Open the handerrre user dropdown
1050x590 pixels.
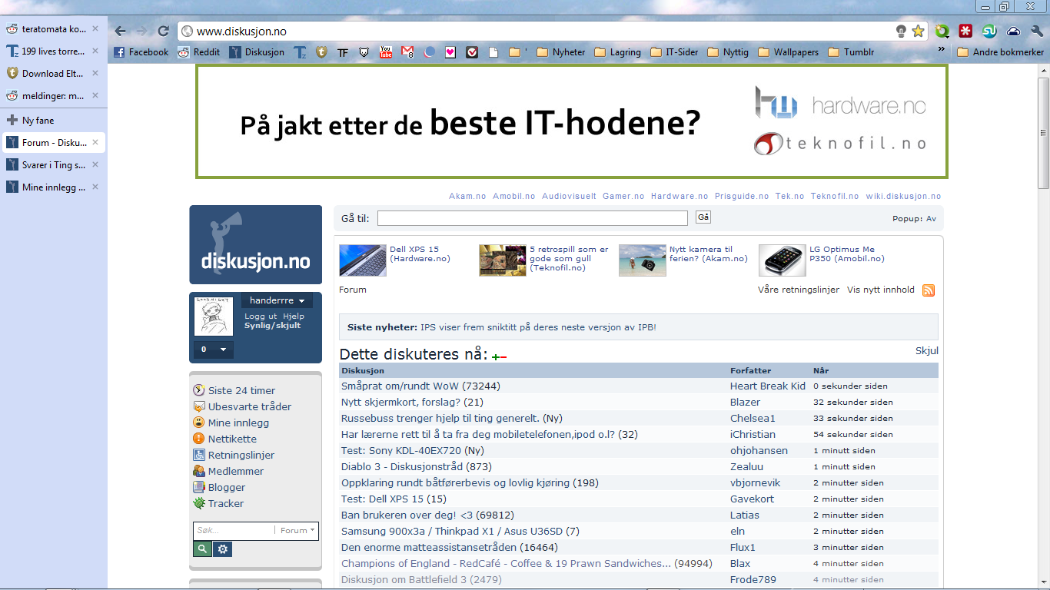click(277, 300)
